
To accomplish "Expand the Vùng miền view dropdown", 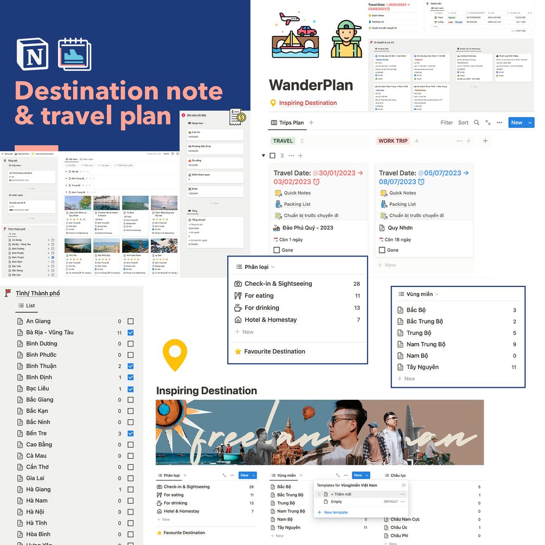I will click(437, 294).
